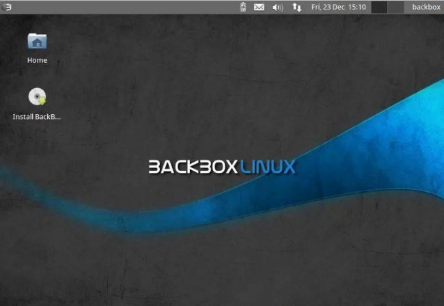The width and height of the screenshot is (444, 306).
Task: Switch to the second workspace
Action: 396,7
